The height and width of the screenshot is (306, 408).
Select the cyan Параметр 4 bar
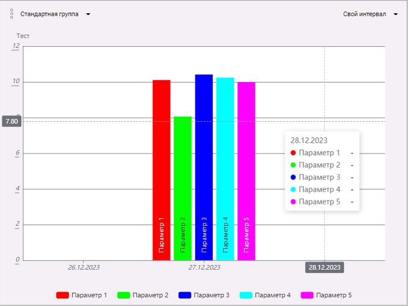(x=225, y=166)
